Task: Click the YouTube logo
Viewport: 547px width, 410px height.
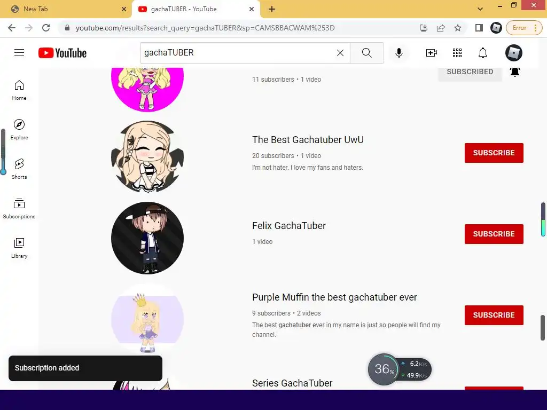Action: (62, 53)
